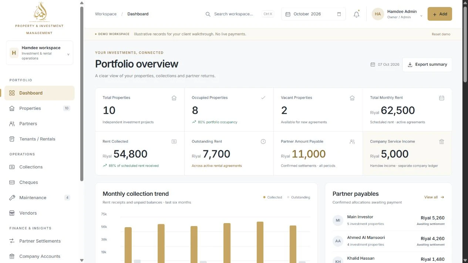Image resolution: width=468 pixels, height=263 pixels.
Task: Click Dashboard breadcrumb
Action: (x=138, y=14)
